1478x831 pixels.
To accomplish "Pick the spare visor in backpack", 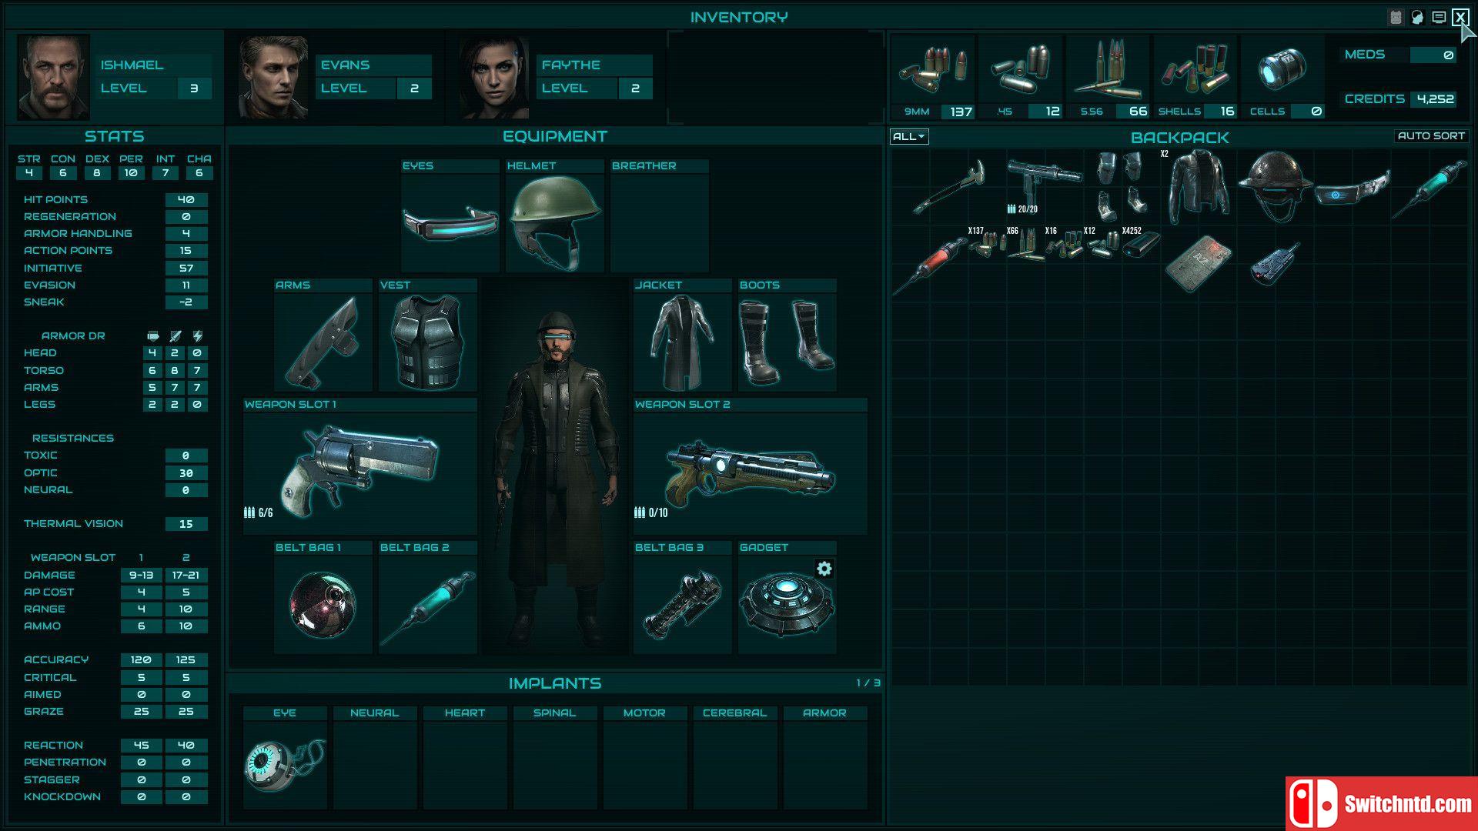I will point(1353,189).
